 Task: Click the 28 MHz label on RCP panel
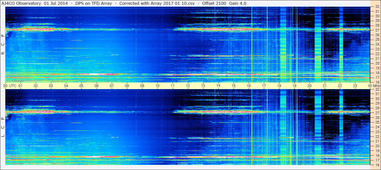pos(377,25)
